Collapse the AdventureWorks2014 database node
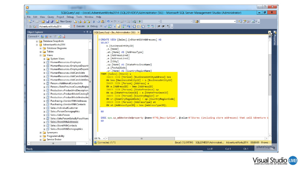Viewport: 302px width, 169px height. point(37,45)
